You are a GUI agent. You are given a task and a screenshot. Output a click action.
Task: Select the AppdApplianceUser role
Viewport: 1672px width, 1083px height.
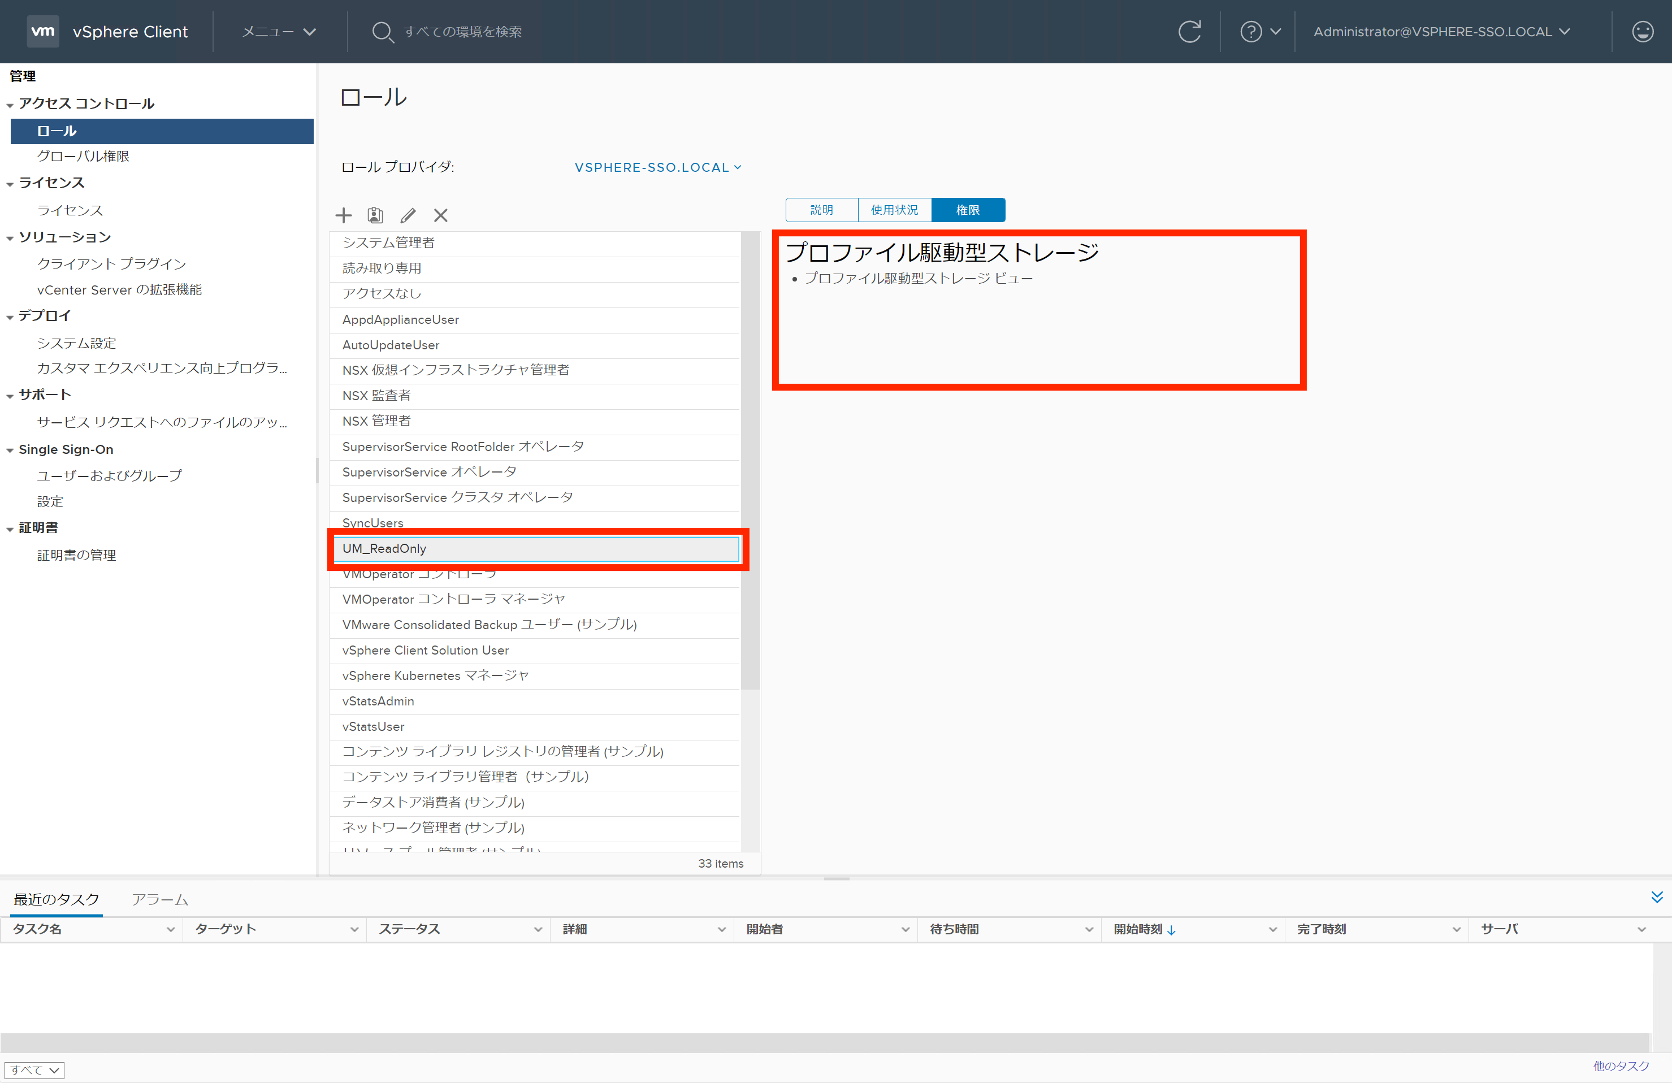[535, 319]
